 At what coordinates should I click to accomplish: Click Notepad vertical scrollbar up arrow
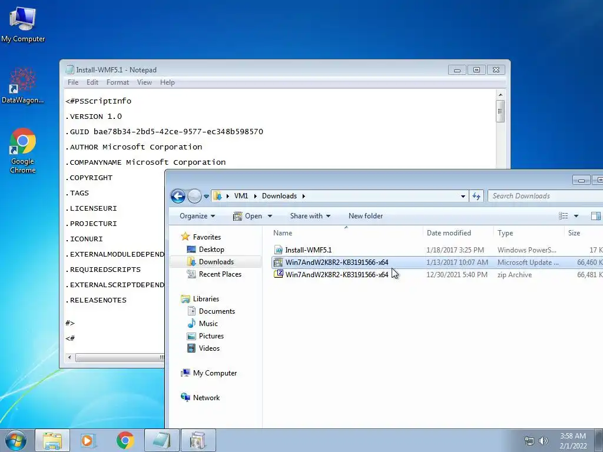click(501, 95)
